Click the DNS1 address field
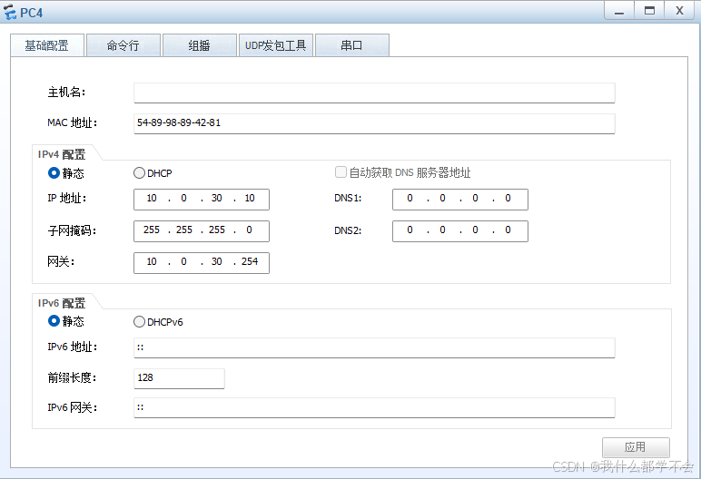 460,200
